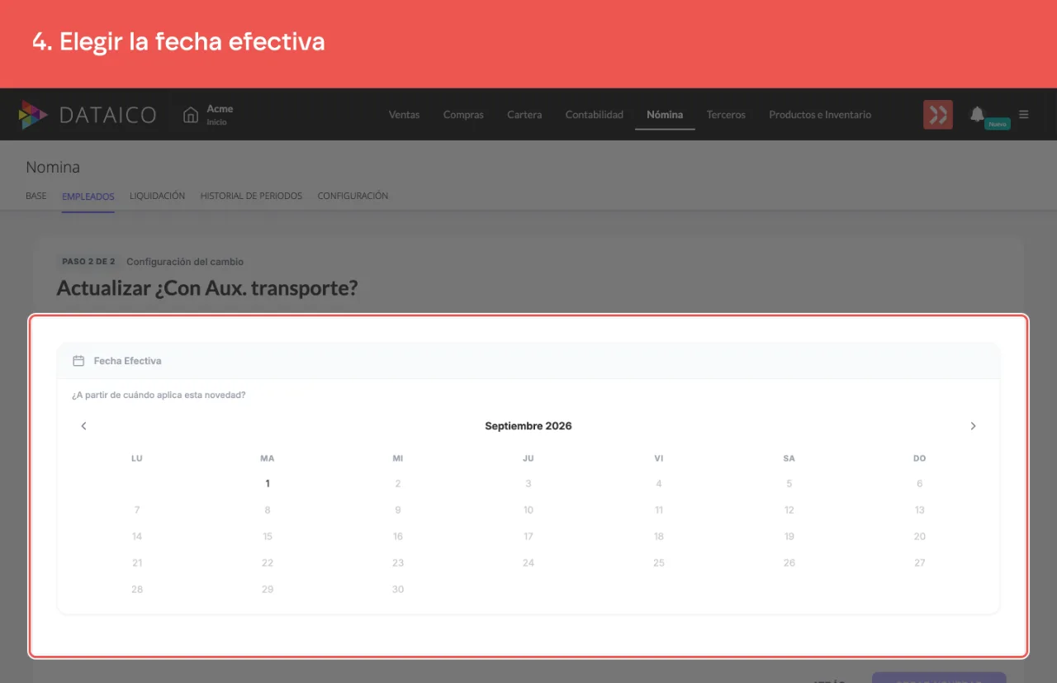Open the Compras menu
The width and height of the screenshot is (1057, 683).
pos(463,115)
